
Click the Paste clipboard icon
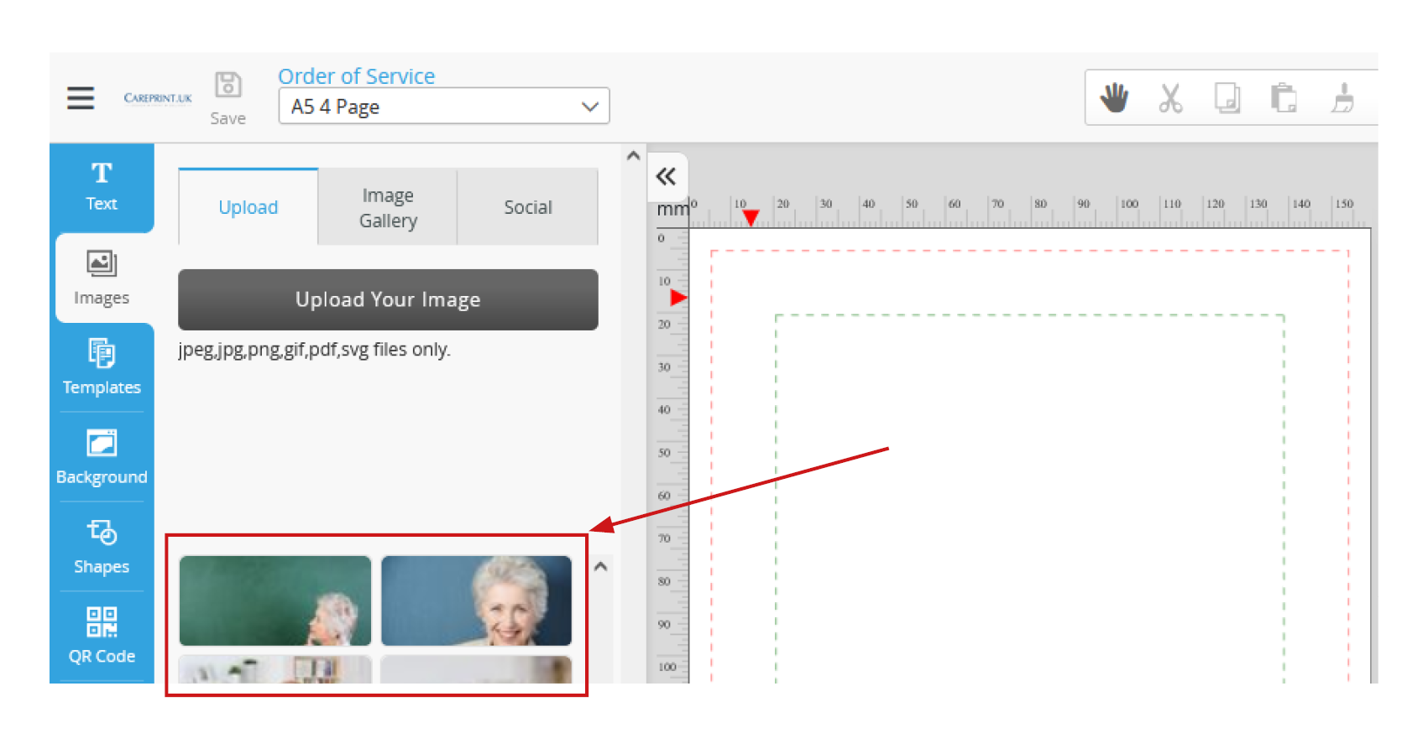pyautogui.click(x=1283, y=98)
